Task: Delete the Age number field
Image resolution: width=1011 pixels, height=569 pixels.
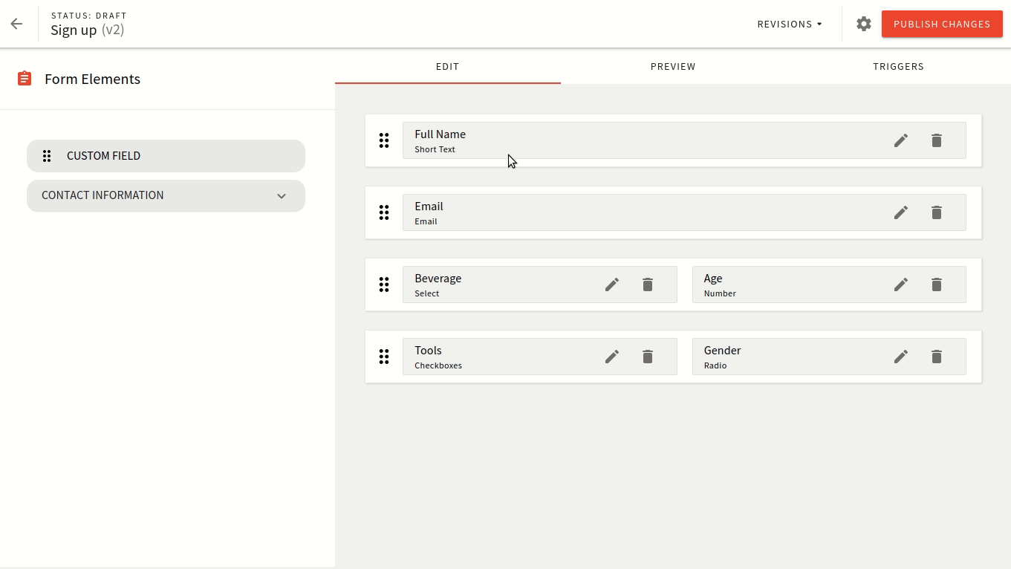Action: click(x=937, y=284)
